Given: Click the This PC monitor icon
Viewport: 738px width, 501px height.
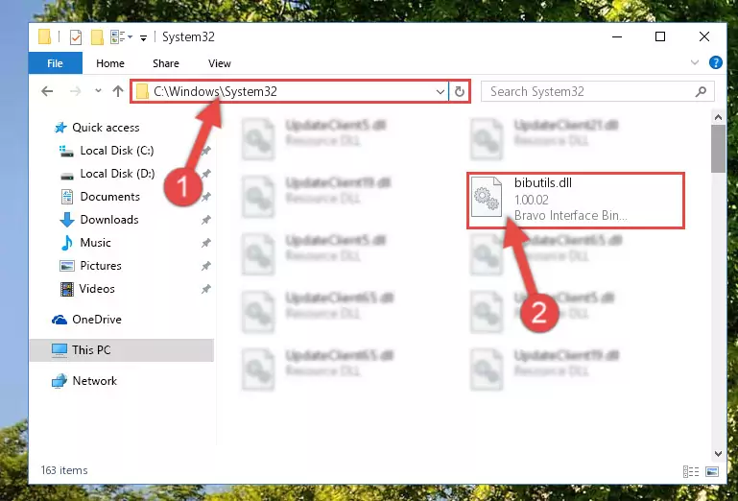Looking at the screenshot, I should (60, 350).
